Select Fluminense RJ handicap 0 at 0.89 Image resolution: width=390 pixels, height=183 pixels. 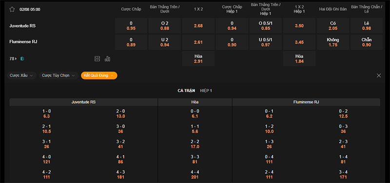[131, 42]
